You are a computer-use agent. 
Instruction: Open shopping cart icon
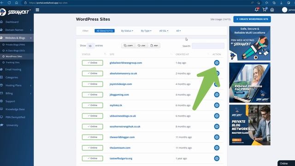pyautogui.click(x=265, y=10)
